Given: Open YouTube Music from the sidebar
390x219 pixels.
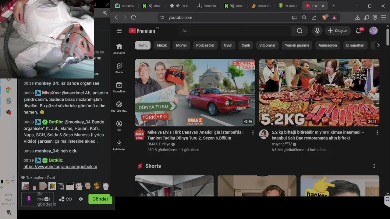Looking at the screenshot, I should tap(119, 107).
